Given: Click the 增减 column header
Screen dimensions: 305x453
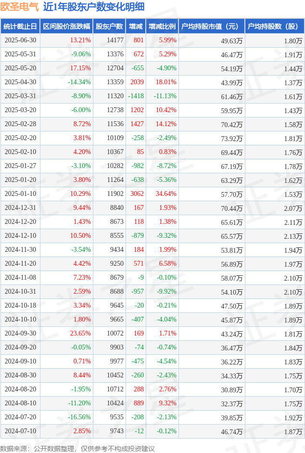Looking at the screenshot, I should click(x=136, y=26).
